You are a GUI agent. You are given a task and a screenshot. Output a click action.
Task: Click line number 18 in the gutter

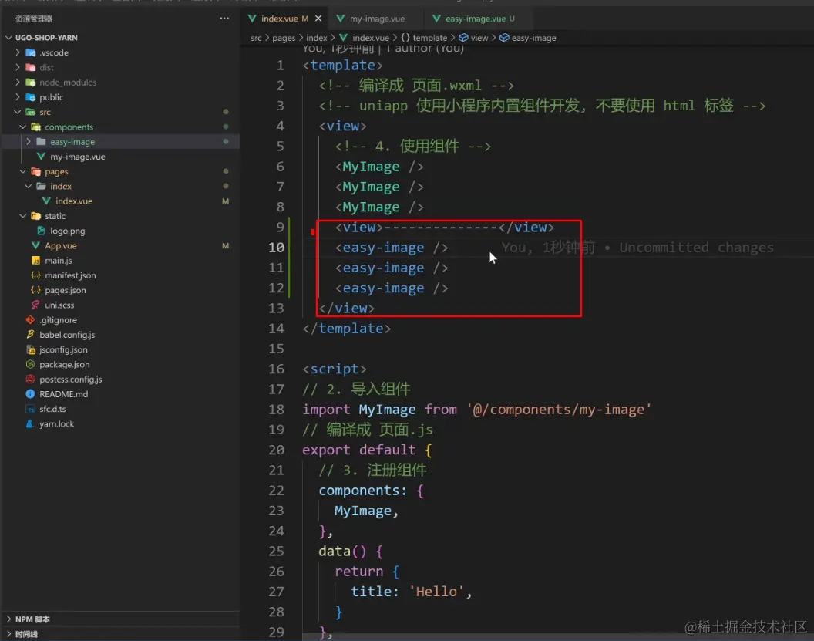coord(276,410)
